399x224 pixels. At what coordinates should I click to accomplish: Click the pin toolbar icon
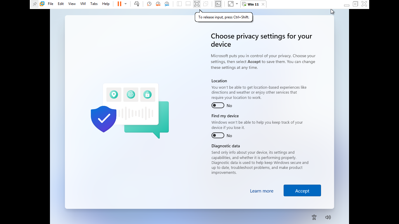35,4
